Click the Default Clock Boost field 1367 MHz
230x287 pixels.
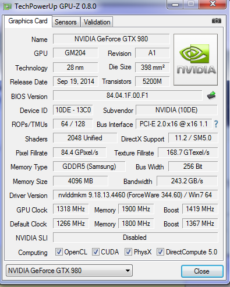(x=200, y=224)
